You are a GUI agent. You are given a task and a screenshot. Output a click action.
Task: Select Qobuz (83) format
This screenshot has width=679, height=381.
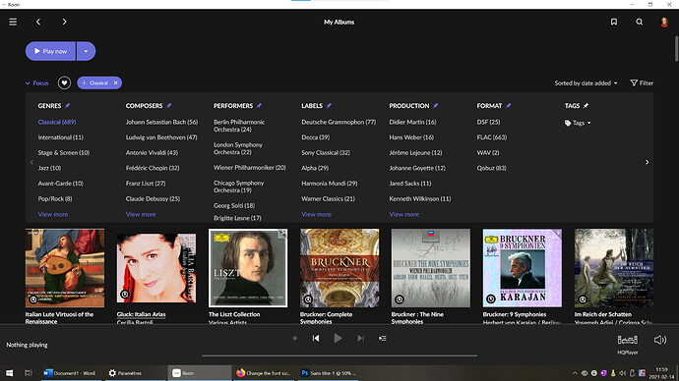(x=491, y=168)
